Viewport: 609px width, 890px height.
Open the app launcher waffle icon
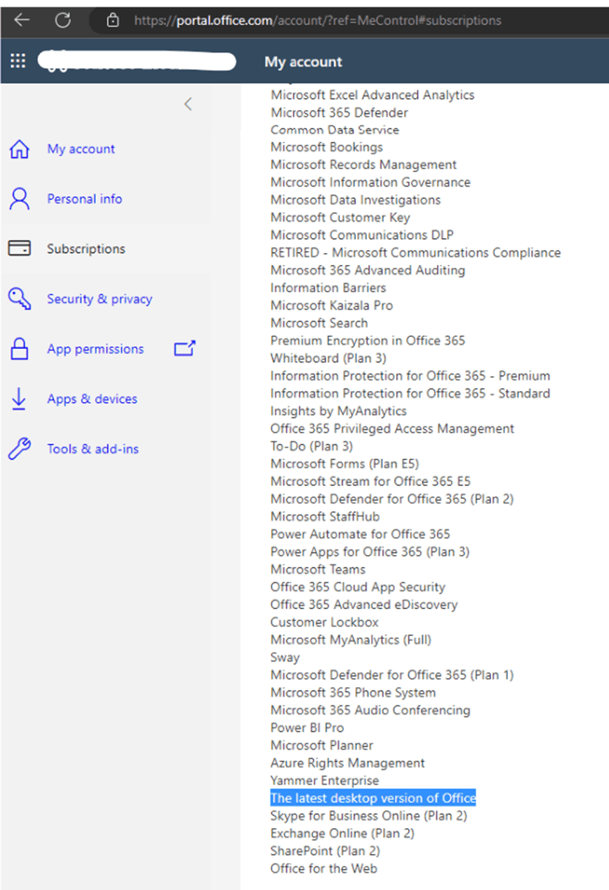point(18,61)
